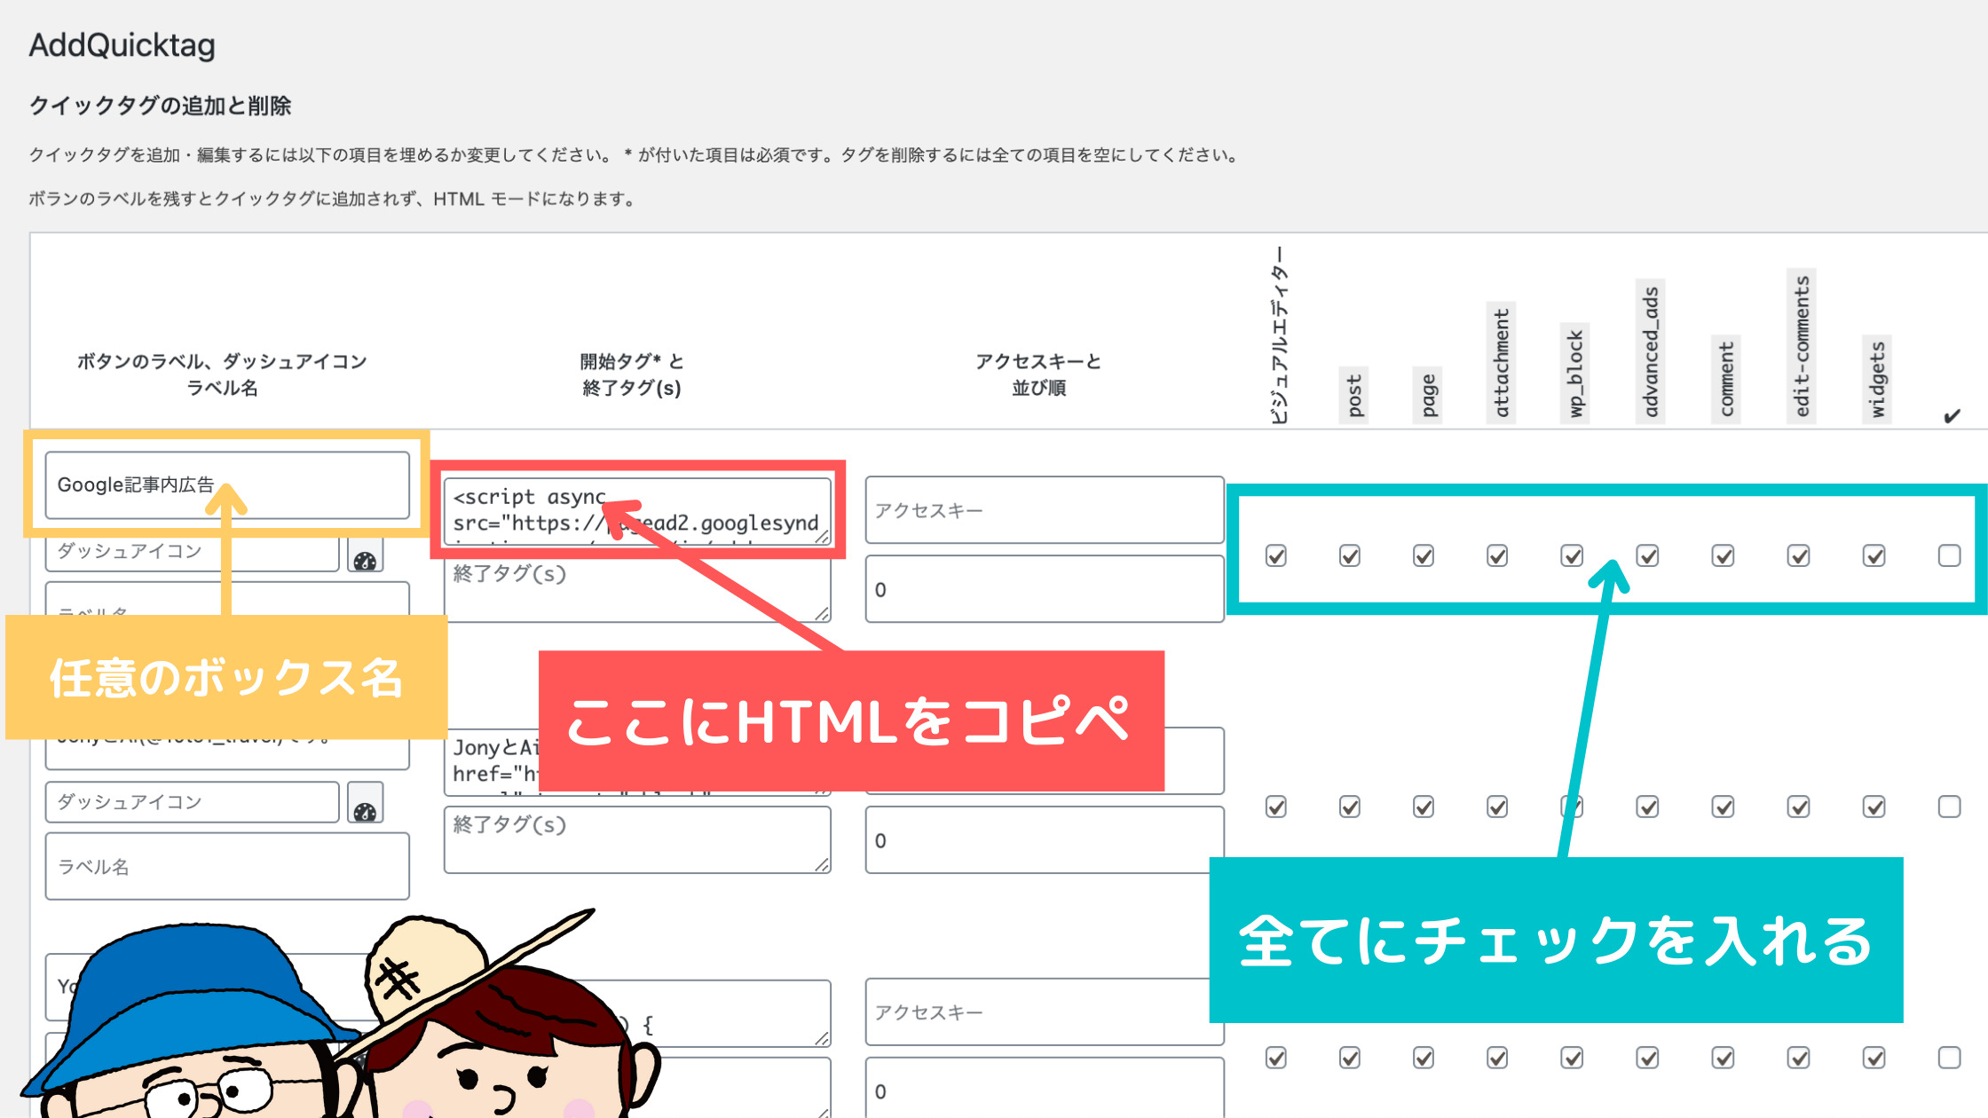Toggle page checkbox in JonyとAi row

click(1424, 807)
